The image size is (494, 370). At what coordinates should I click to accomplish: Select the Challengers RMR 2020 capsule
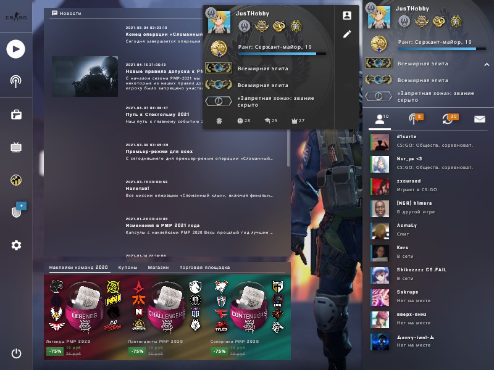(166, 306)
